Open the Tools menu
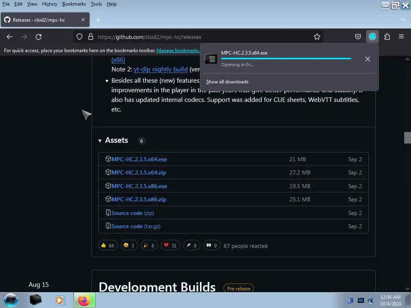411x308 pixels. pyautogui.click(x=96, y=4)
